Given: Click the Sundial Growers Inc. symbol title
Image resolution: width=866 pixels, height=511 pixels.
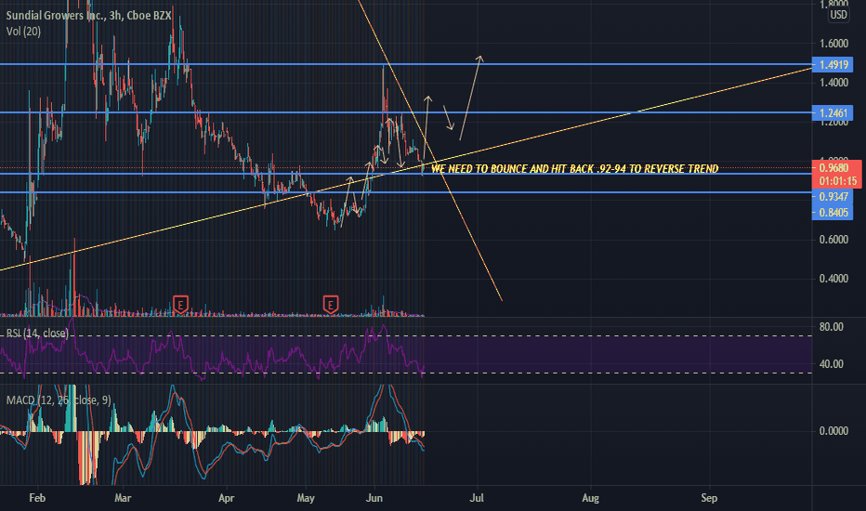Looking at the screenshot, I should pyautogui.click(x=88, y=16).
